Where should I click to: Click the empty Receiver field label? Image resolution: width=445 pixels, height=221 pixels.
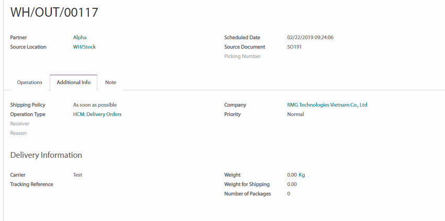20,124
